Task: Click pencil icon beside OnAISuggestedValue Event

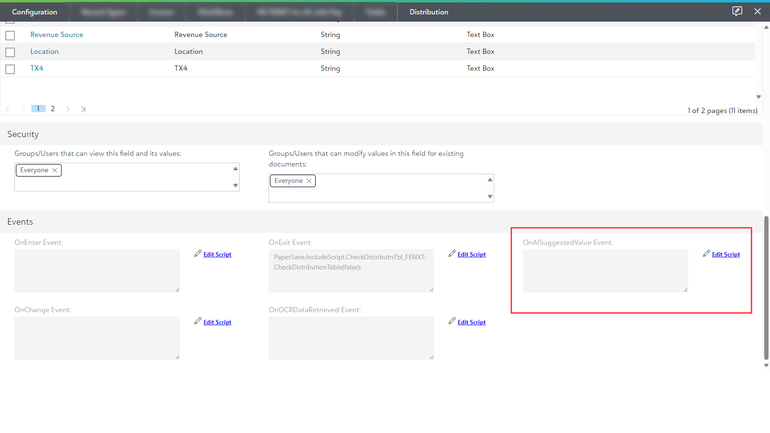Action: coord(706,254)
